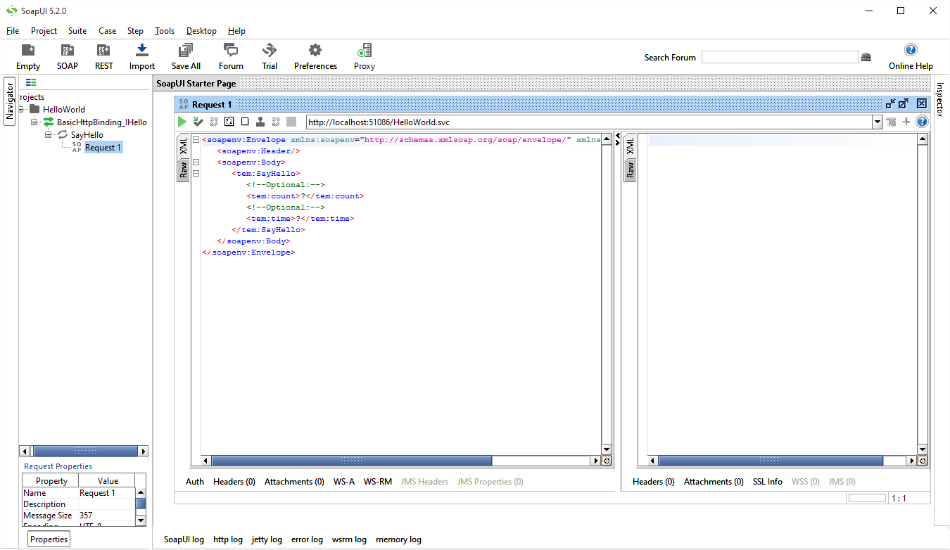Image resolution: width=950 pixels, height=550 pixels.
Task: Switch request editor to Raw tab
Action: click(x=183, y=170)
